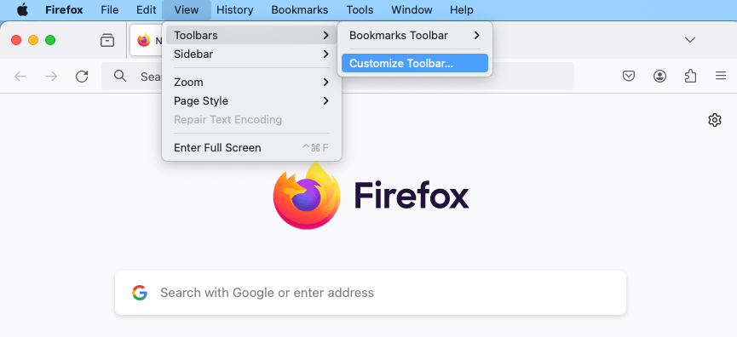Expand the Toolbars submenu arrow
Screen dimensions: 737x337
325,35
